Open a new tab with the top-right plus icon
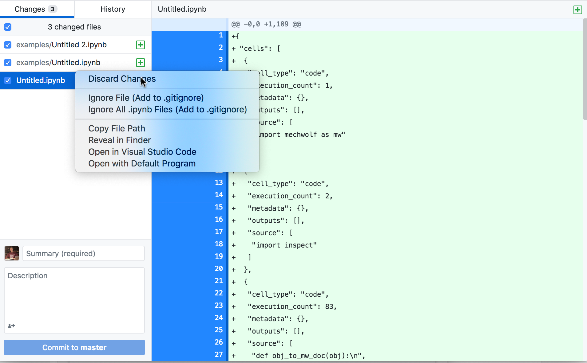Screen dimensions: 587x363 [578, 10]
